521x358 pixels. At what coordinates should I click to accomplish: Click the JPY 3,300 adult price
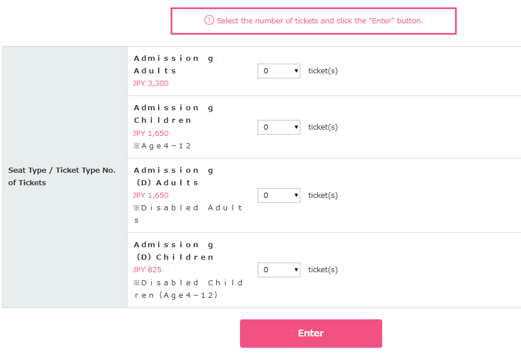pyautogui.click(x=151, y=84)
